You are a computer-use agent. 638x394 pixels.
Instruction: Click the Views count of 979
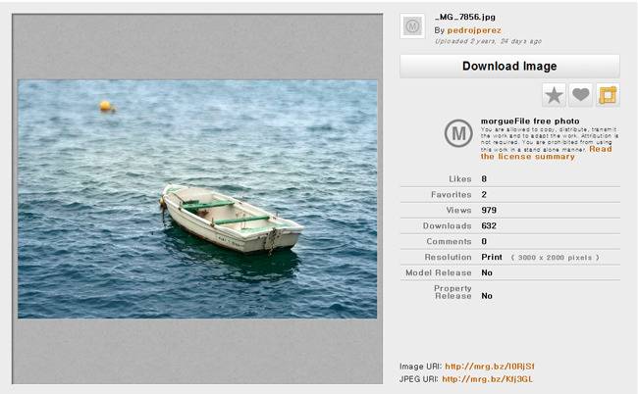(490, 210)
